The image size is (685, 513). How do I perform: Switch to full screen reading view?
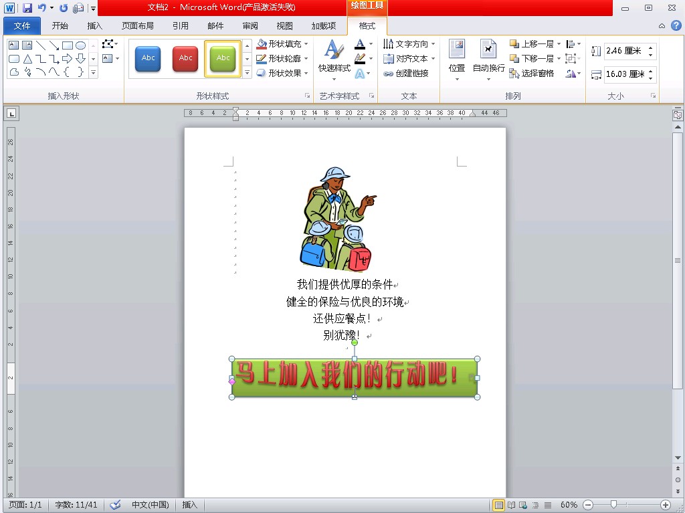click(x=512, y=505)
